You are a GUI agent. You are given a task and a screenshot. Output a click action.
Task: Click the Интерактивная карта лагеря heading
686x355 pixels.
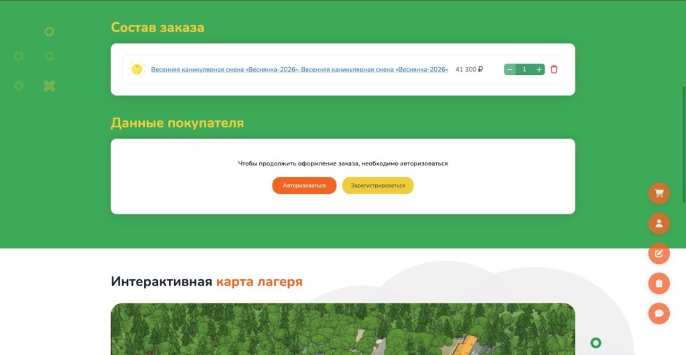(x=206, y=281)
